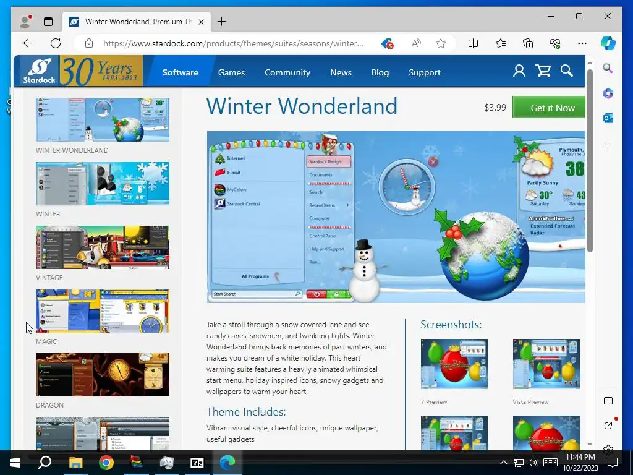This screenshot has height=475, width=633.
Task: Open Winter Wonderland theme thumbnail
Action: 103,120
